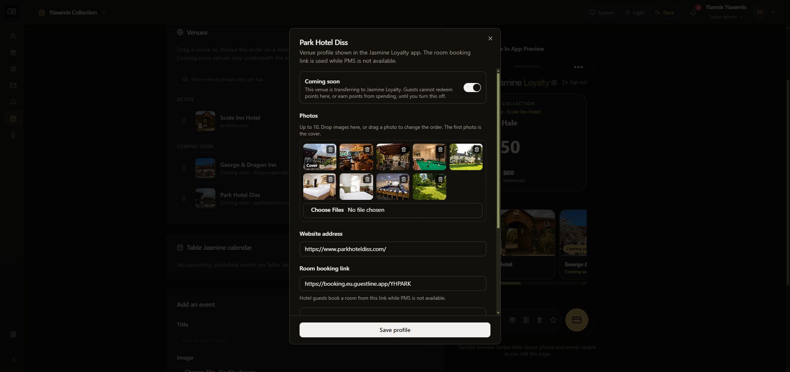Click the dialog scrollbar up arrow
The width and height of the screenshot is (790, 372).
(498, 71)
